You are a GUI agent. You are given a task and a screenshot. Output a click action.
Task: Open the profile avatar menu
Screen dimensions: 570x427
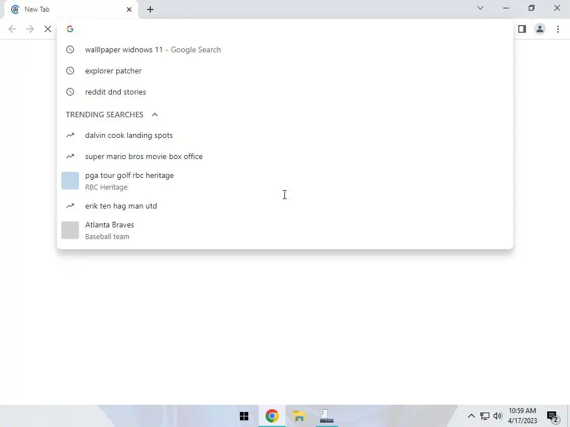click(x=540, y=29)
